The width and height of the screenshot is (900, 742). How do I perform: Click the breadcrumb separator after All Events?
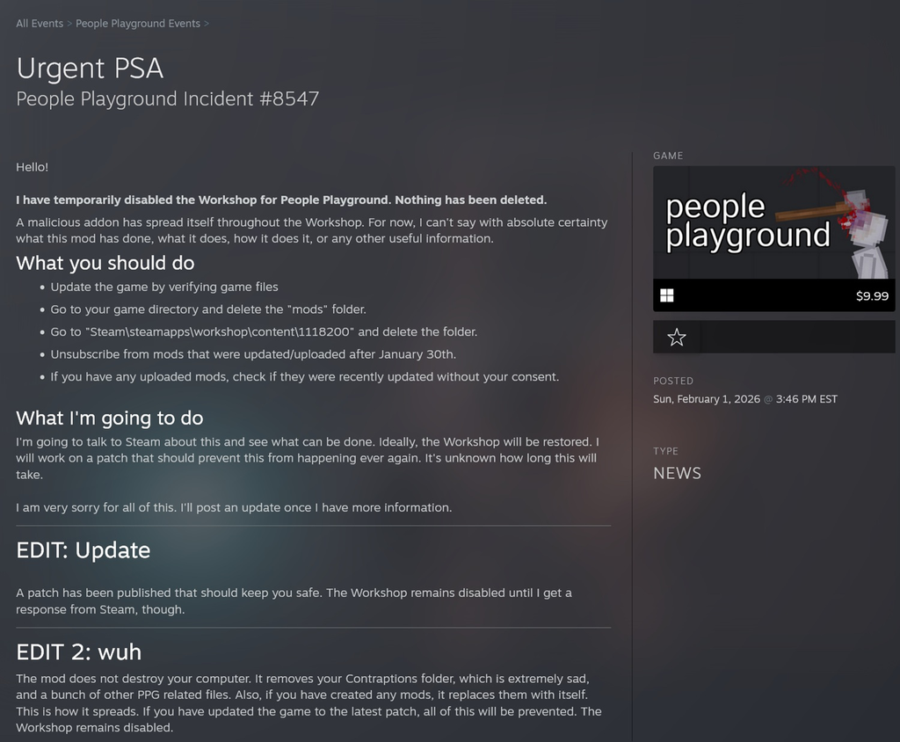[69, 24]
